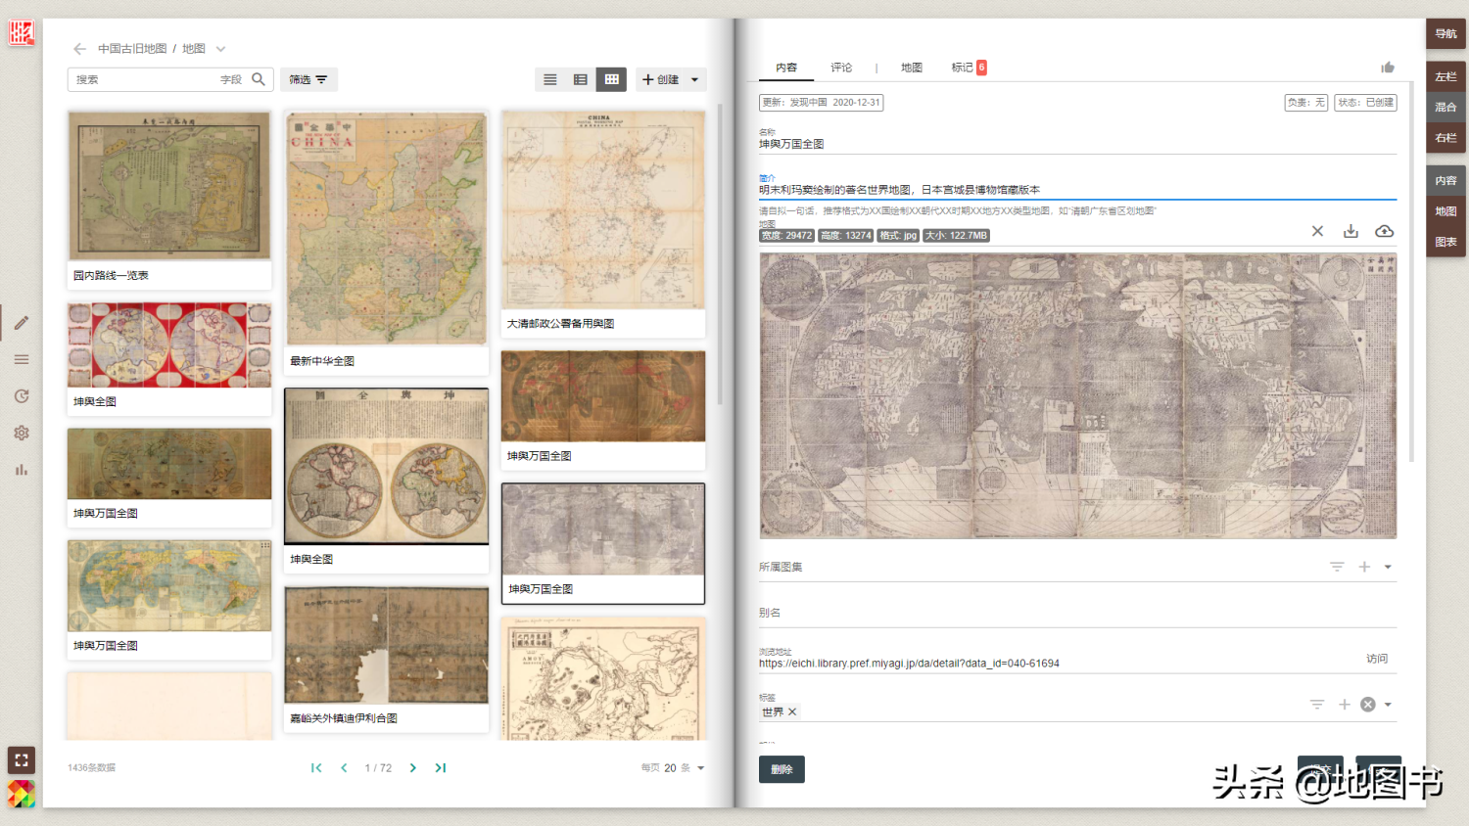Image resolution: width=1469 pixels, height=826 pixels.
Task: Click the magnifier search icon
Action: pyautogui.click(x=259, y=79)
